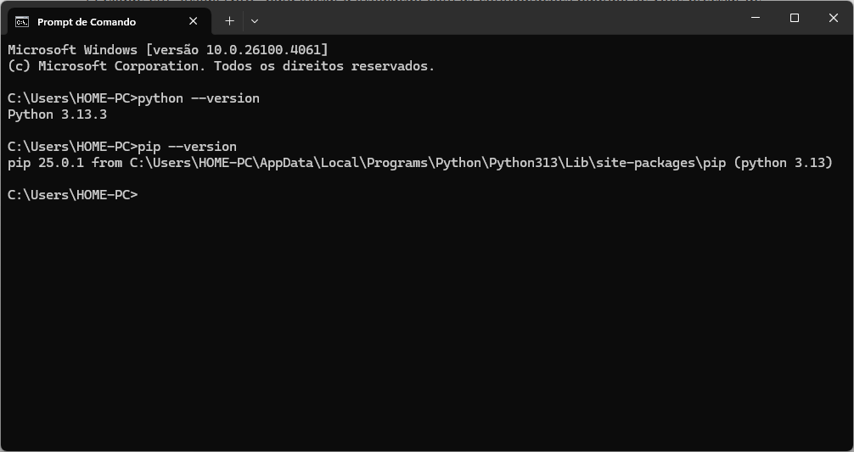The height and width of the screenshot is (452, 854).
Task: Click the 'pip --version' command text
Action: pyautogui.click(x=188, y=147)
